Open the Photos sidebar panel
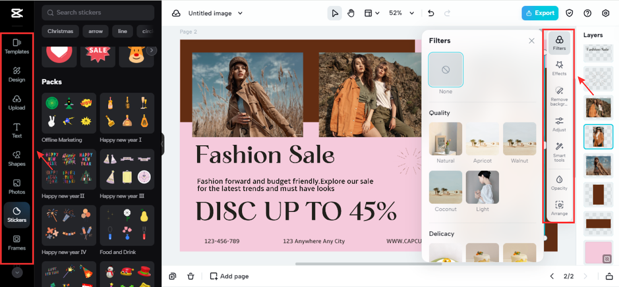 17,187
